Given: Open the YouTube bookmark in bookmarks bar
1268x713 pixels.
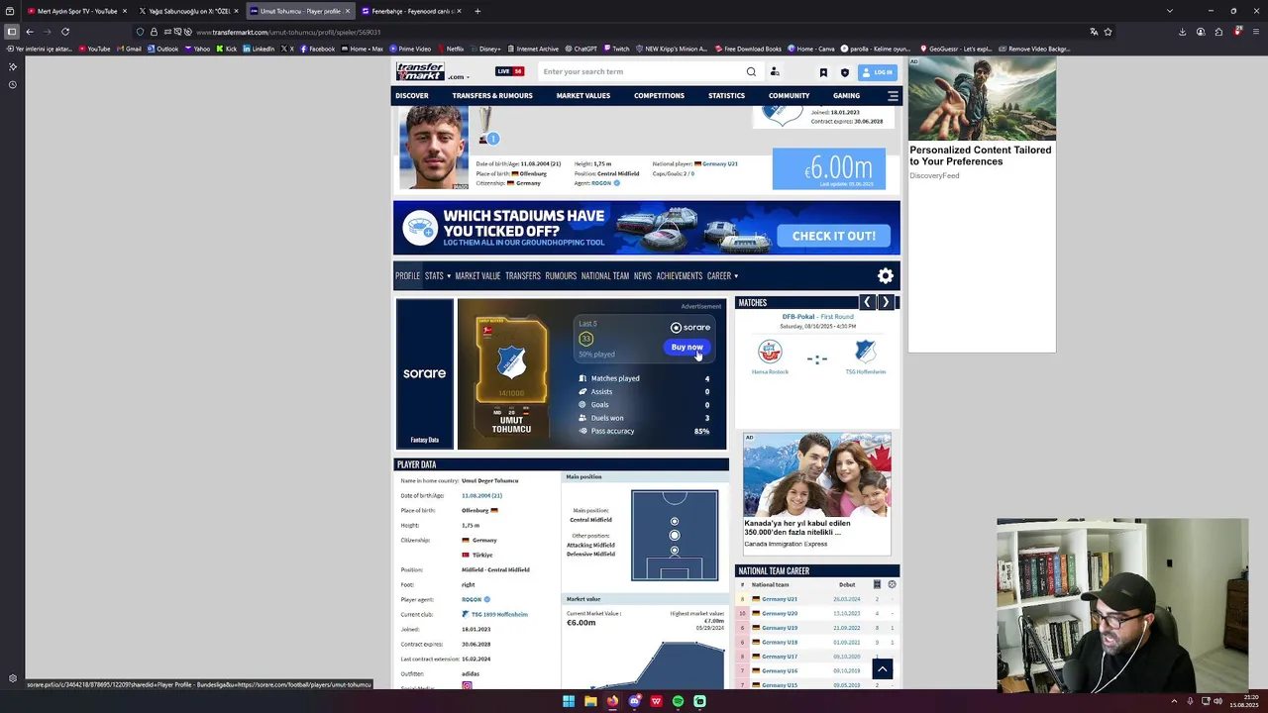Looking at the screenshot, I should [x=94, y=49].
